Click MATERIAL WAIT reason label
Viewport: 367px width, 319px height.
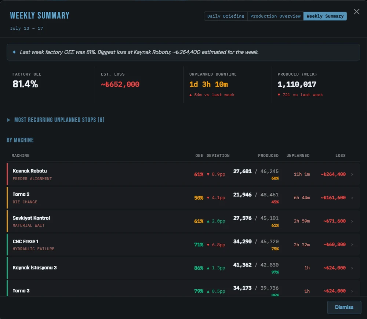(x=29, y=225)
